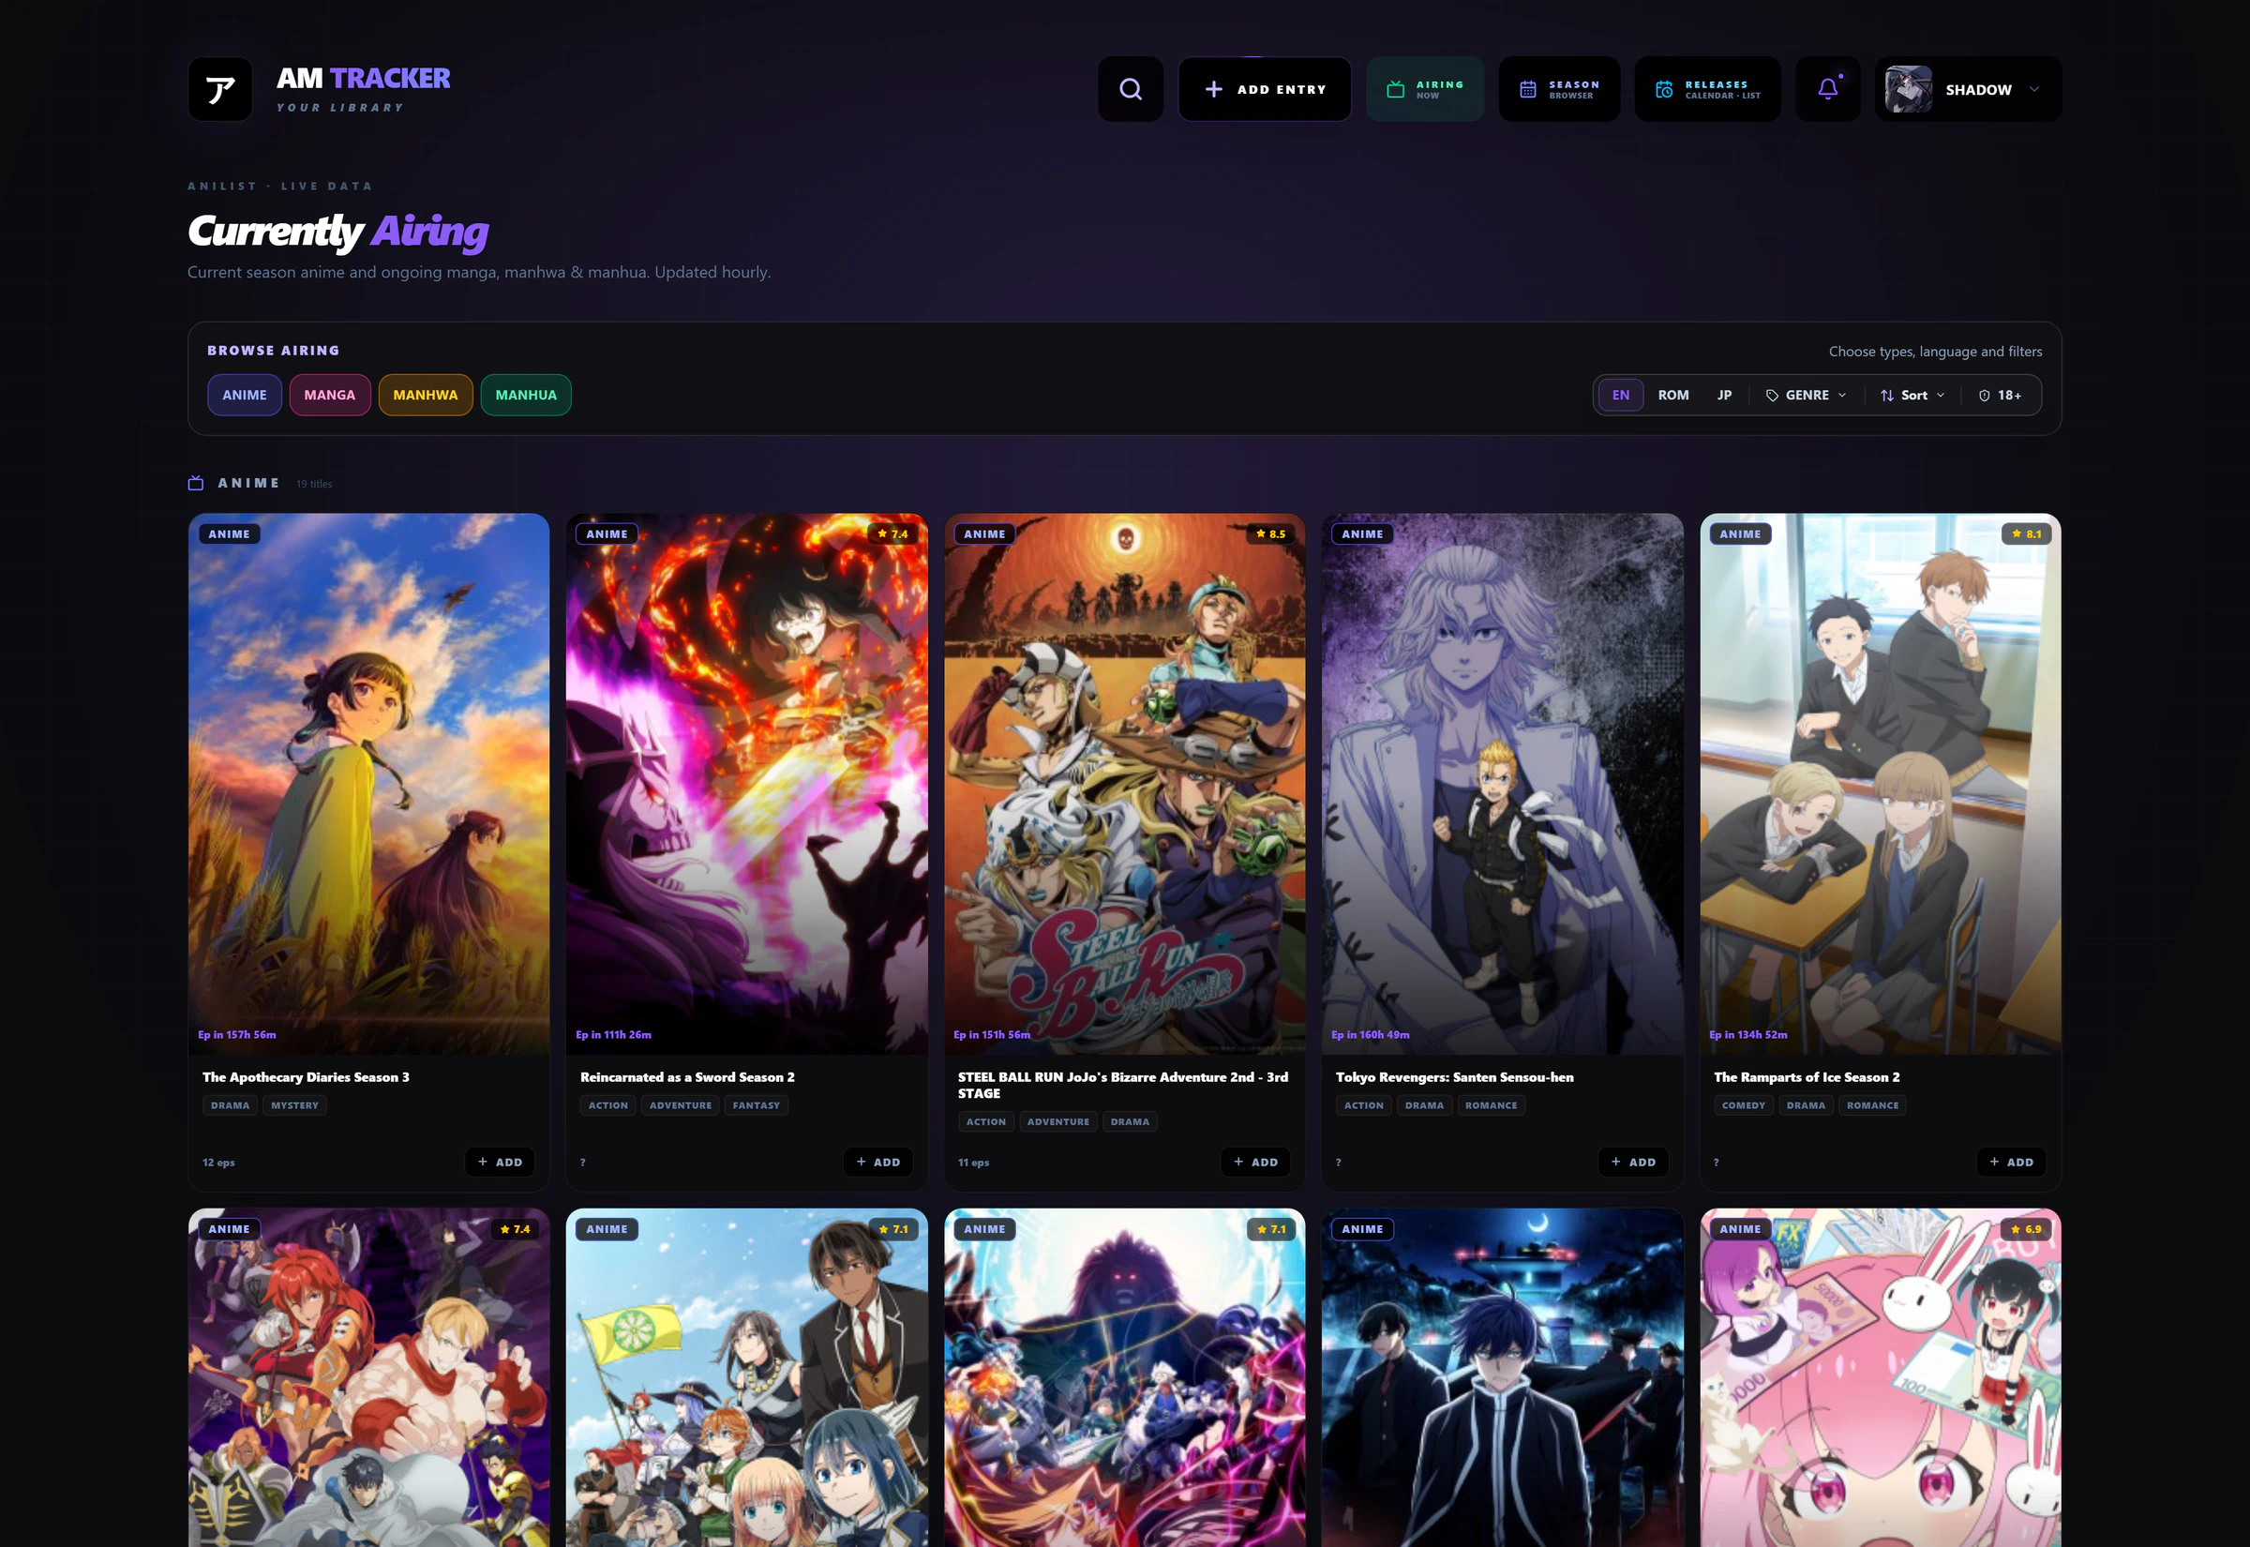This screenshot has width=2250, height=1547.
Task: Click the AM Tracker logo icon
Action: coord(220,89)
